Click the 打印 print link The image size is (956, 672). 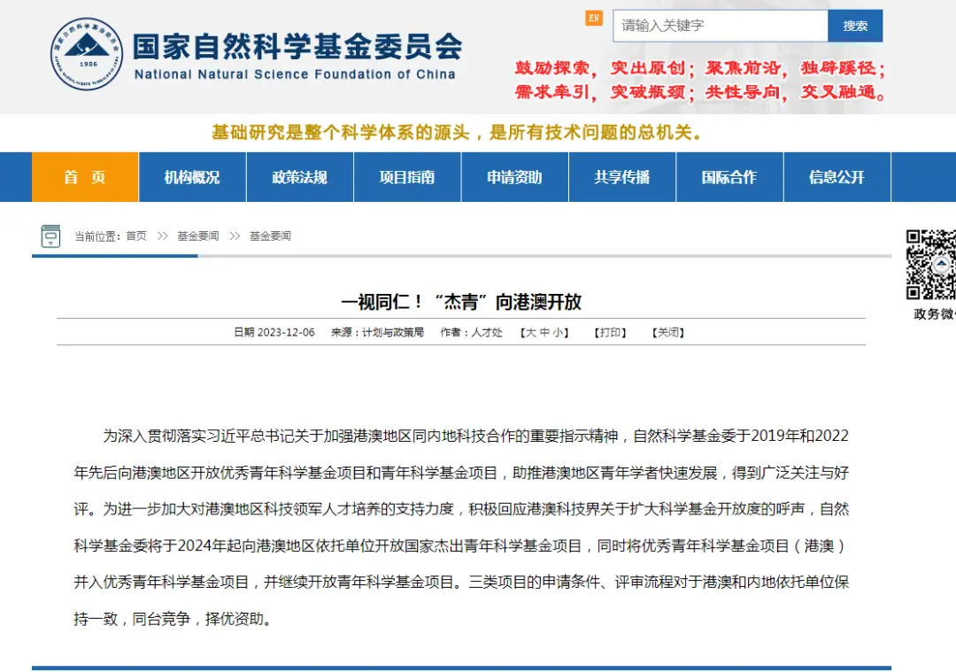coord(610,332)
